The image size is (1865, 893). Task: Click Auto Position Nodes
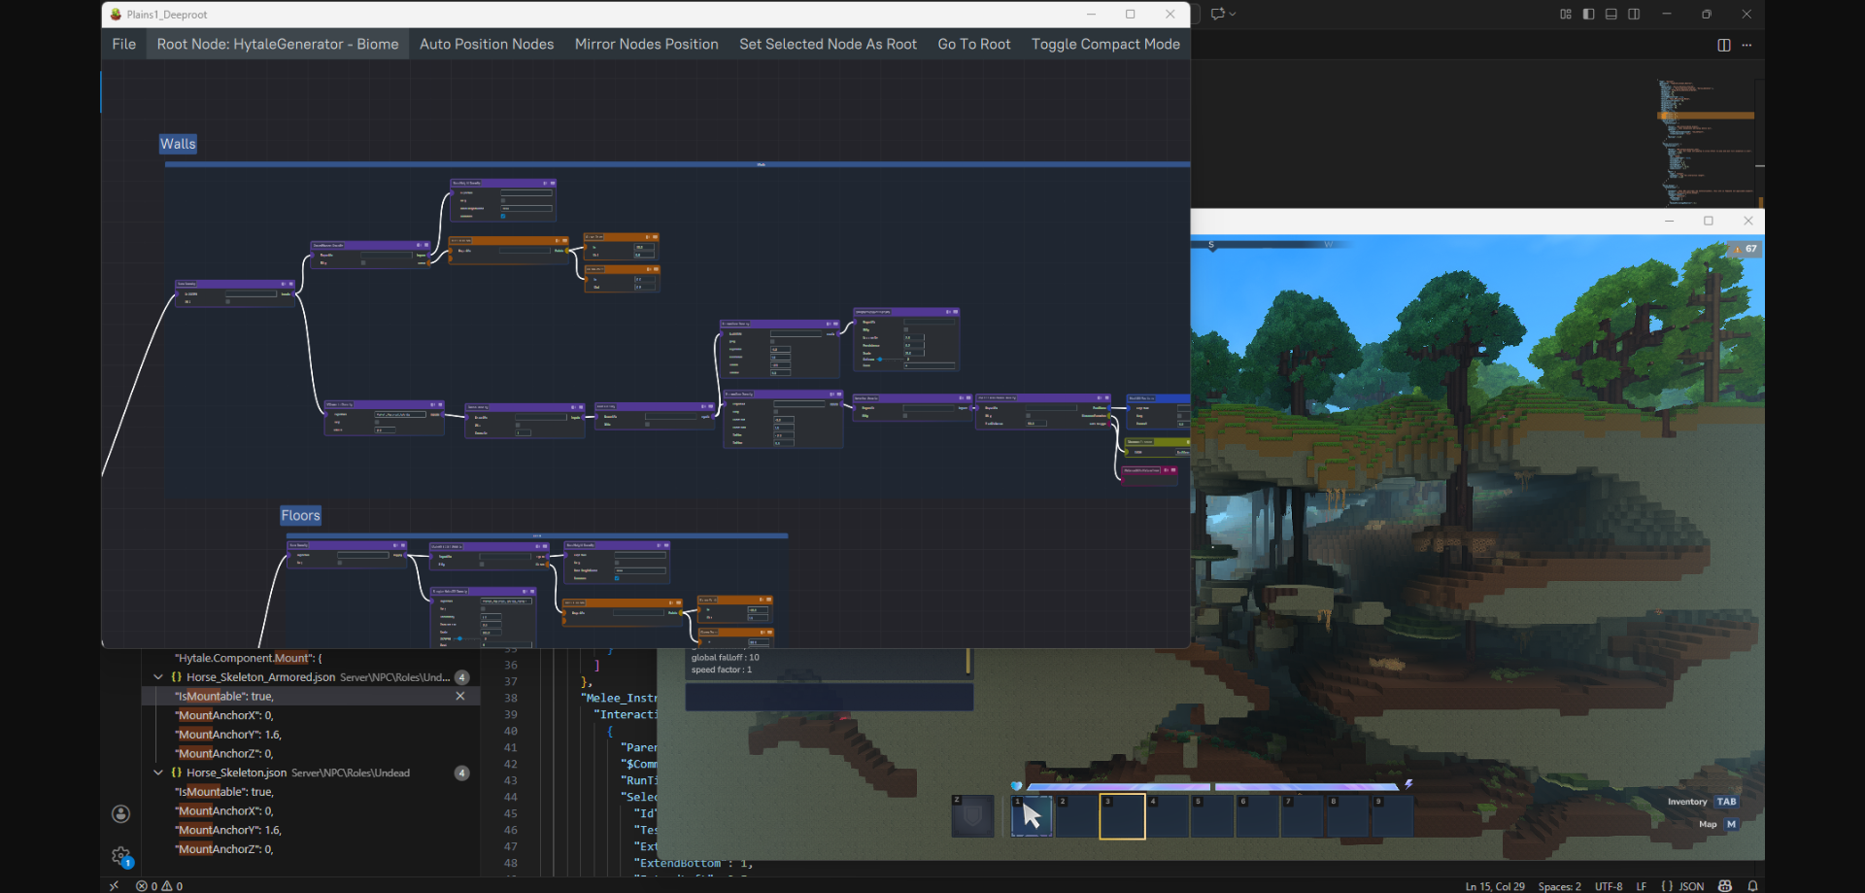[x=487, y=44]
